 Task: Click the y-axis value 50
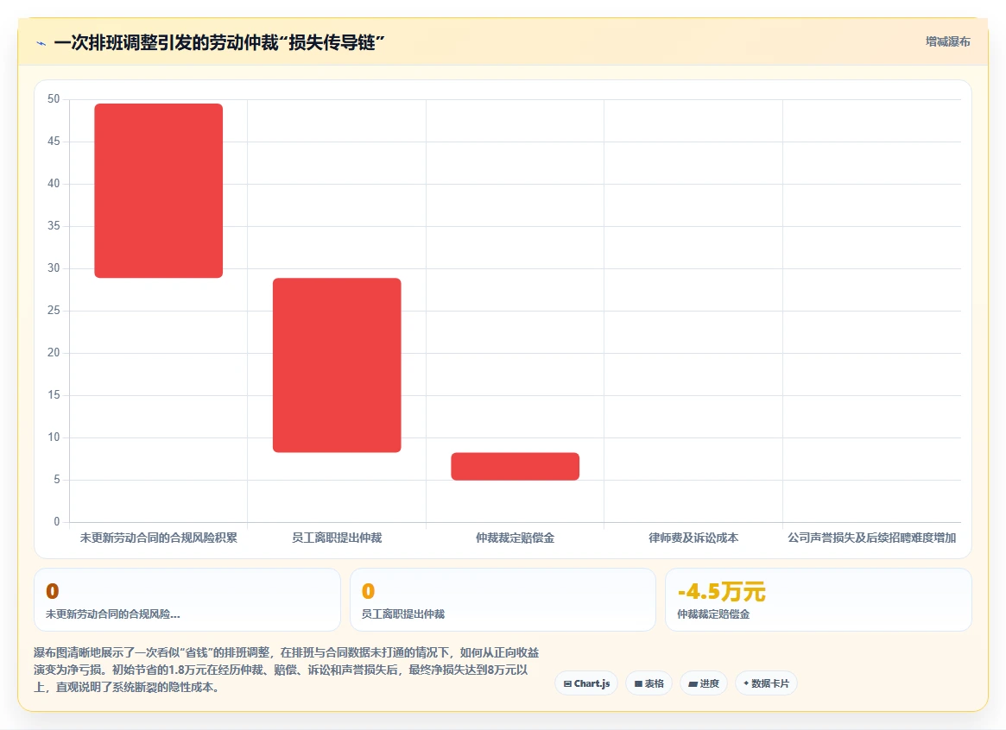coord(54,98)
